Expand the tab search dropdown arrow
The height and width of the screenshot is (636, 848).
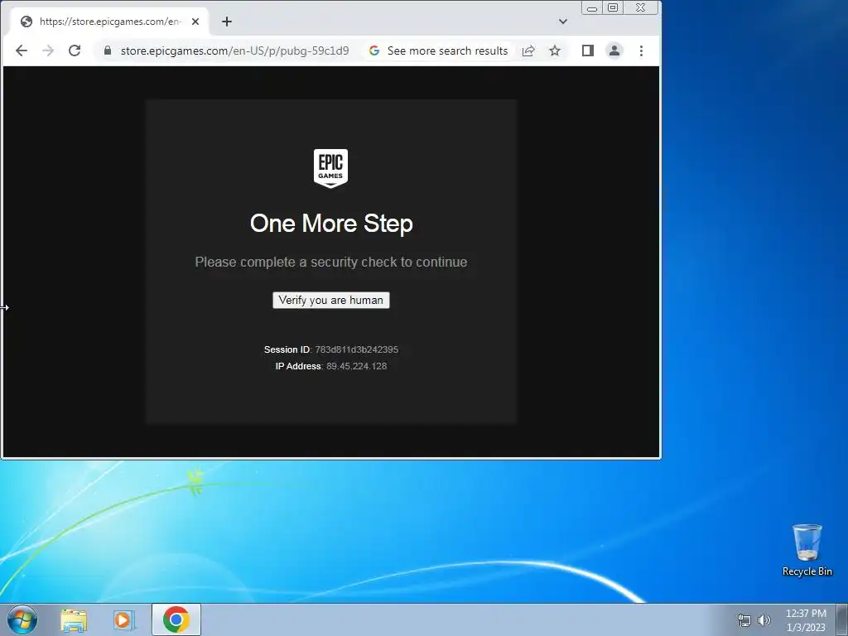563,22
